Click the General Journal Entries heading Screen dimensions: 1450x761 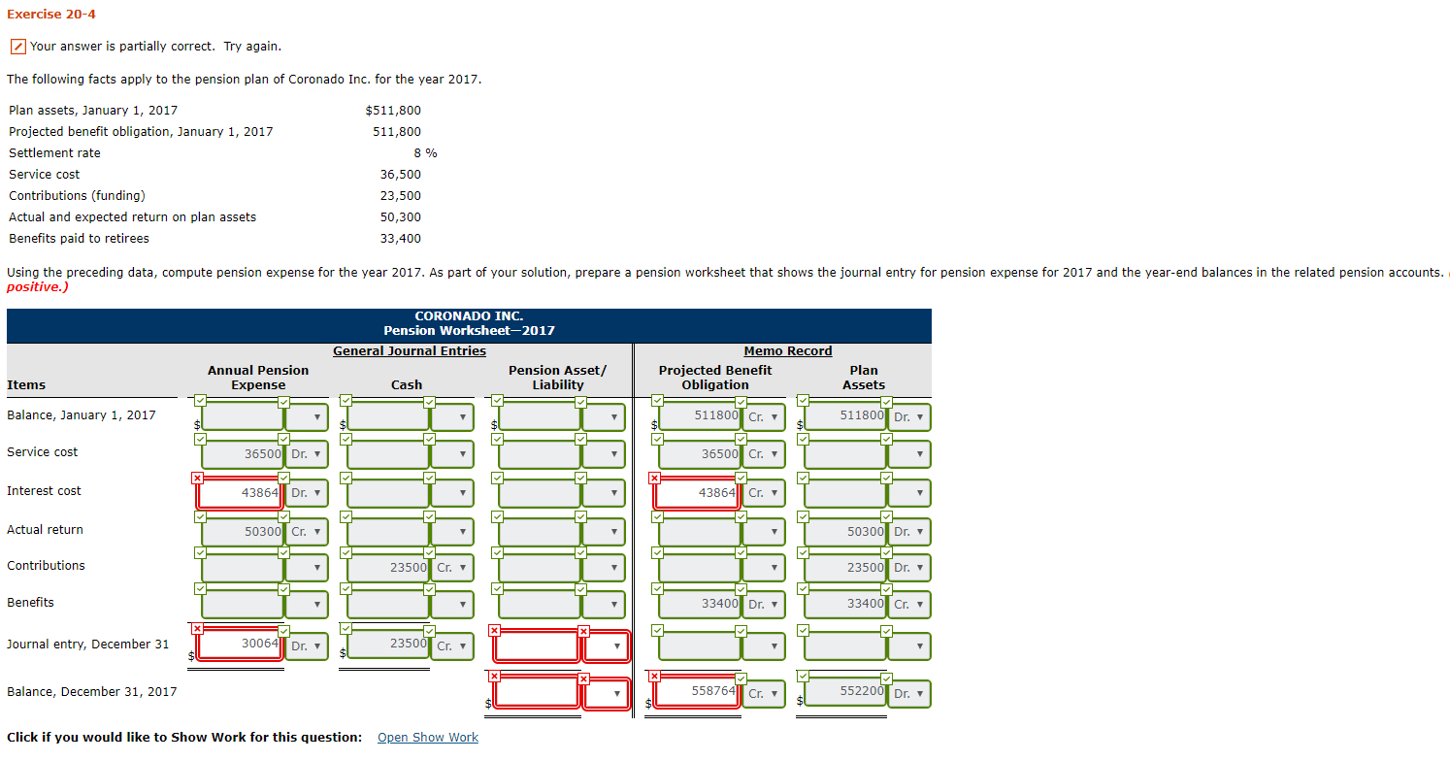[410, 351]
